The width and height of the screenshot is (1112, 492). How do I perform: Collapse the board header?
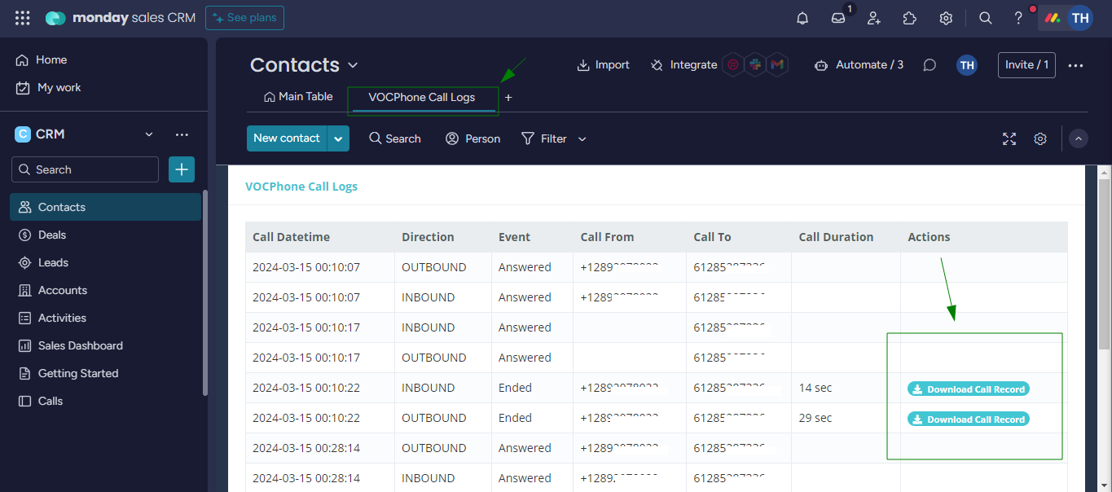click(1079, 138)
